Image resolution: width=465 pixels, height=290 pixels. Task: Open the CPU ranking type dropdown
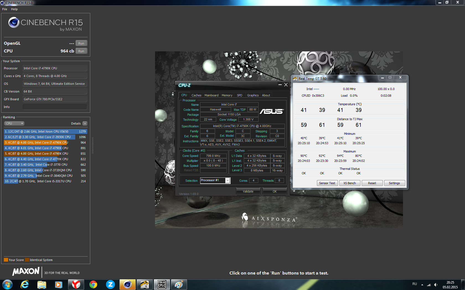pyautogui.click(x=14, y=123)
